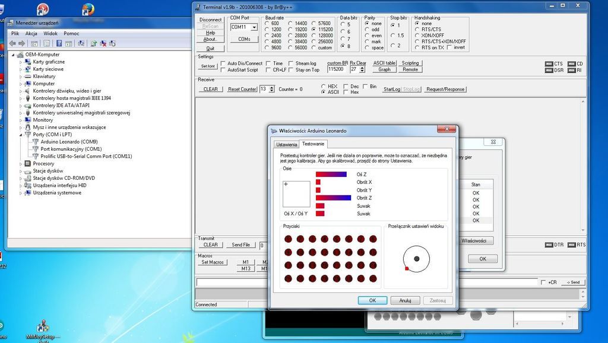Viewport: 608px width, 343px height.
Task: Expand the Karty graficzne tree node
Action: (21, 62)
